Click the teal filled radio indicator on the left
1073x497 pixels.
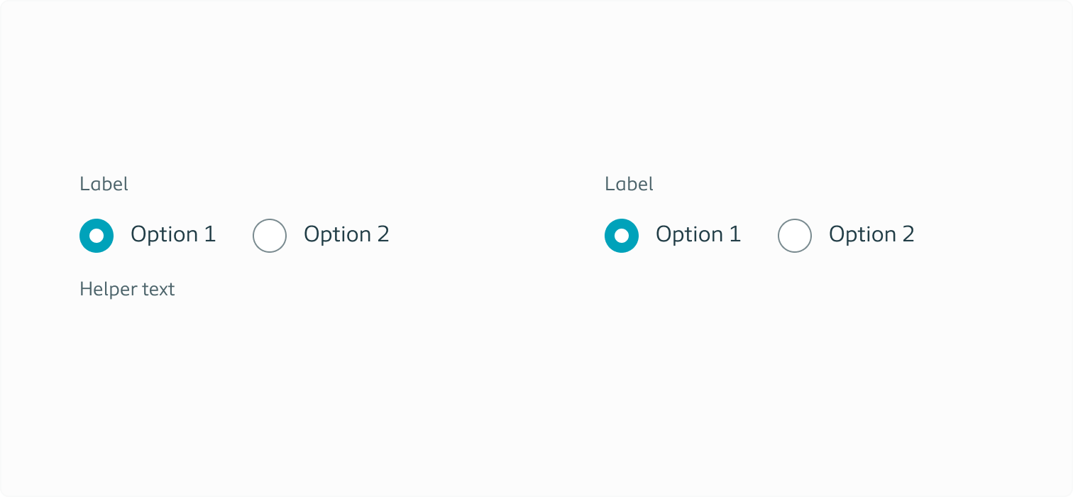coord(97,235)
